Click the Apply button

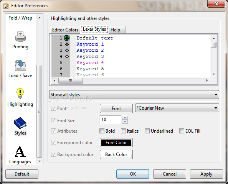207,174
